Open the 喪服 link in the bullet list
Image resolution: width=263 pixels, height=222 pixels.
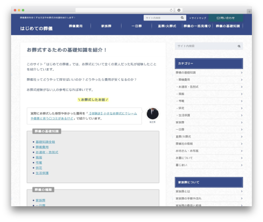(39, 157)
